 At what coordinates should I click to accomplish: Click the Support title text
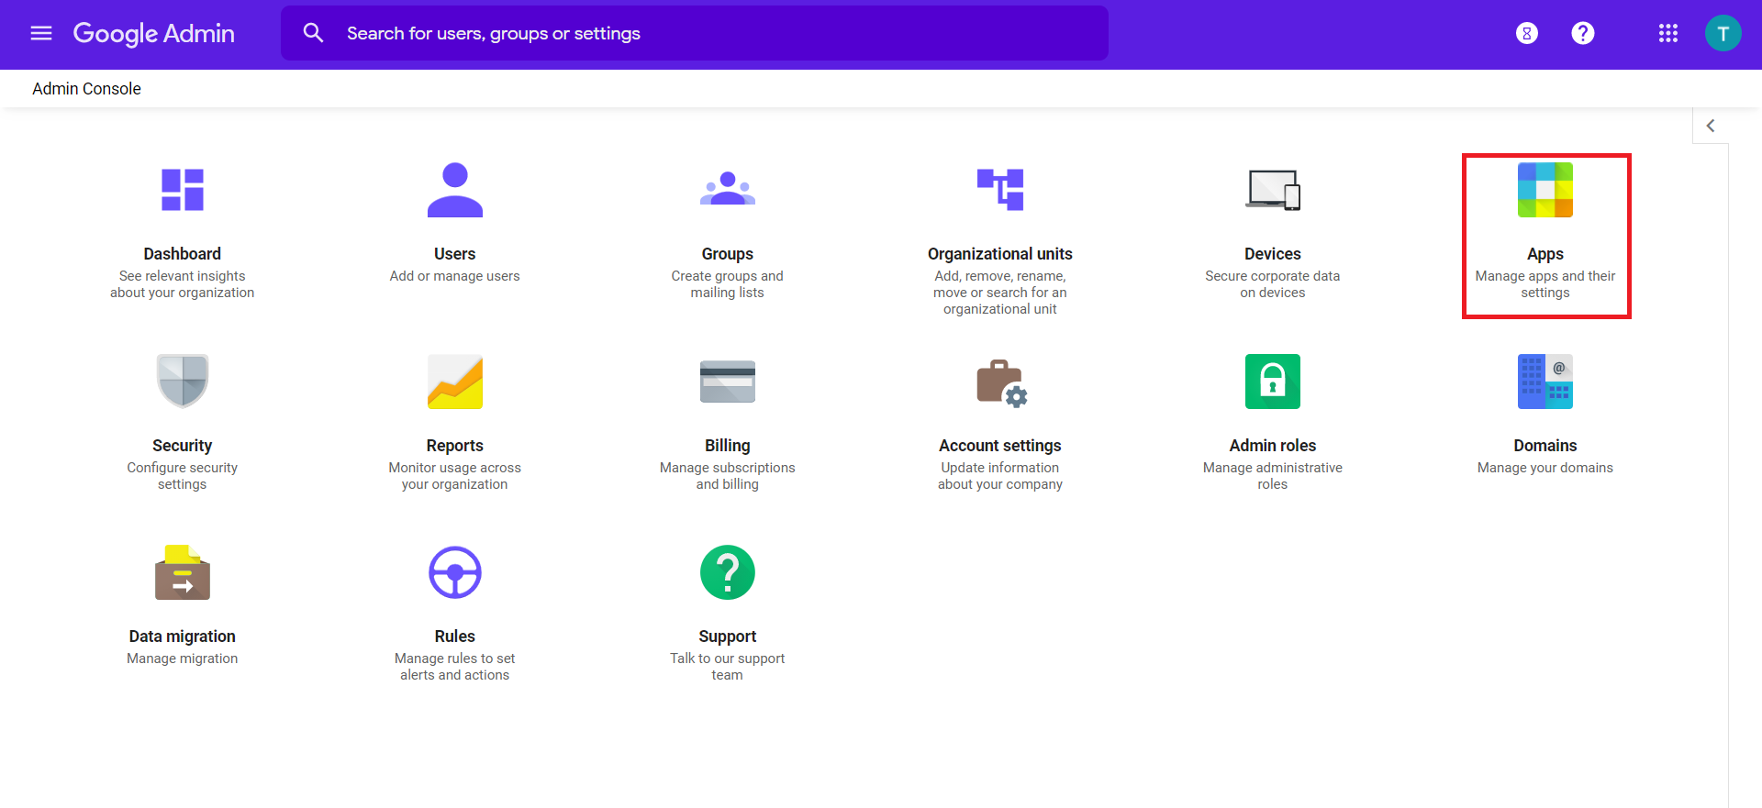tap(728, 636)
